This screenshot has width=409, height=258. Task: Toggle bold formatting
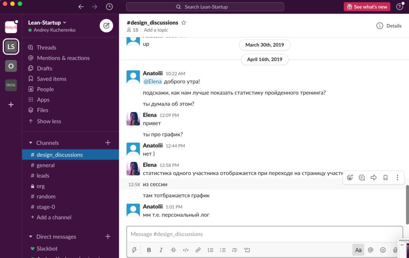pyautogui.click(x=149, y=250)
